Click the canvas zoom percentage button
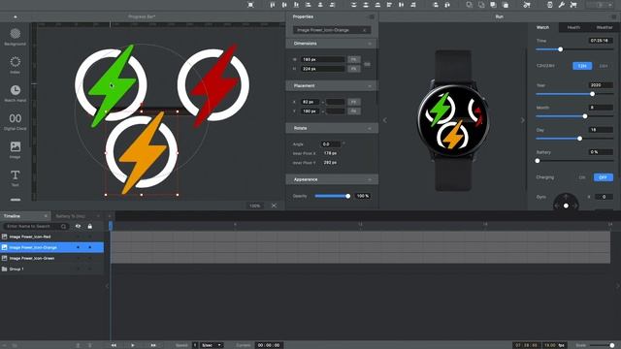621x349 pixels. tap(254, 206)
